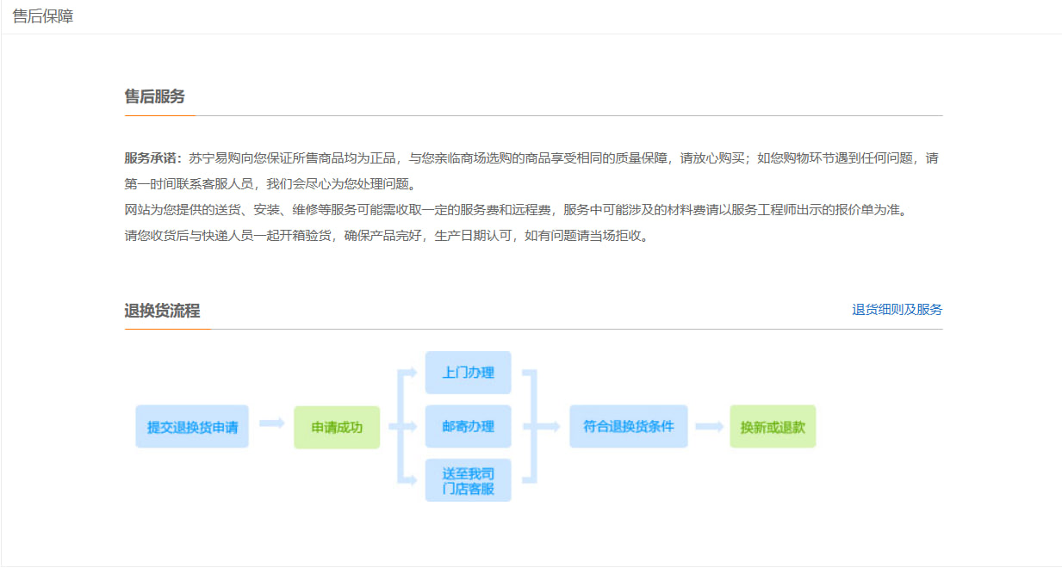Viewport: 1062px width, 568px height.
Task: Choose the 邮寄办理 option box
Action: (x=468, y=427)
